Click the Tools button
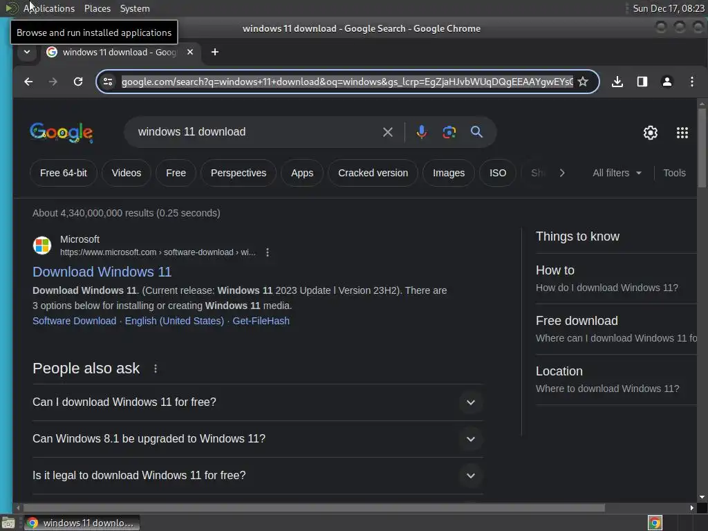Image resolution: width=708 pixels, height=531 pixels. (x=674, y=173)
